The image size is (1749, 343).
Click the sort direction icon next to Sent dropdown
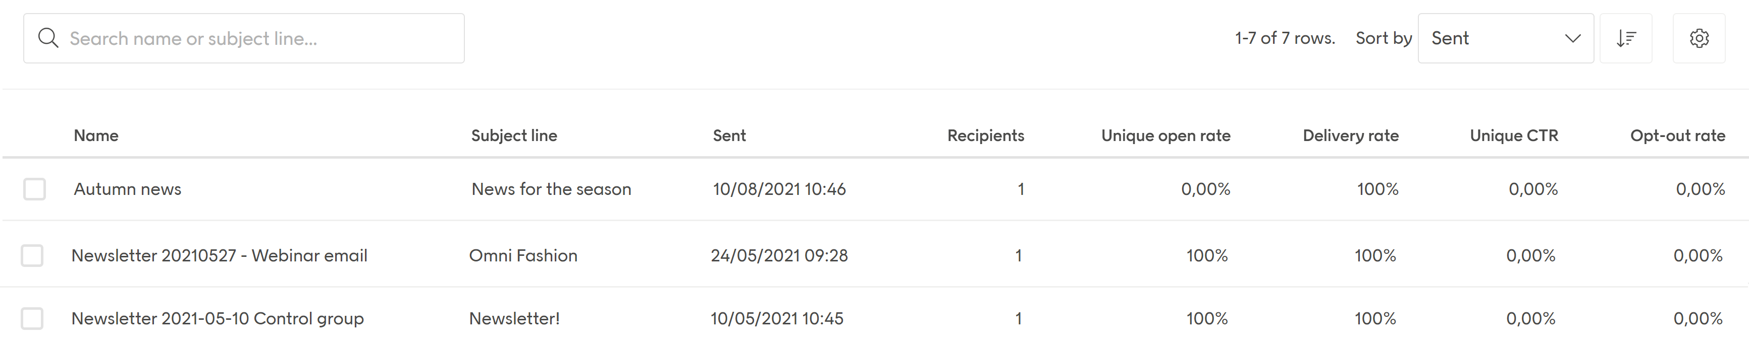click(x=1627, y=38)
